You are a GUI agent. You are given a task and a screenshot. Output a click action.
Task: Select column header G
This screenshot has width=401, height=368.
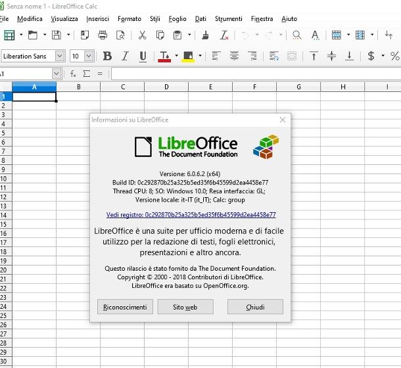298,87
